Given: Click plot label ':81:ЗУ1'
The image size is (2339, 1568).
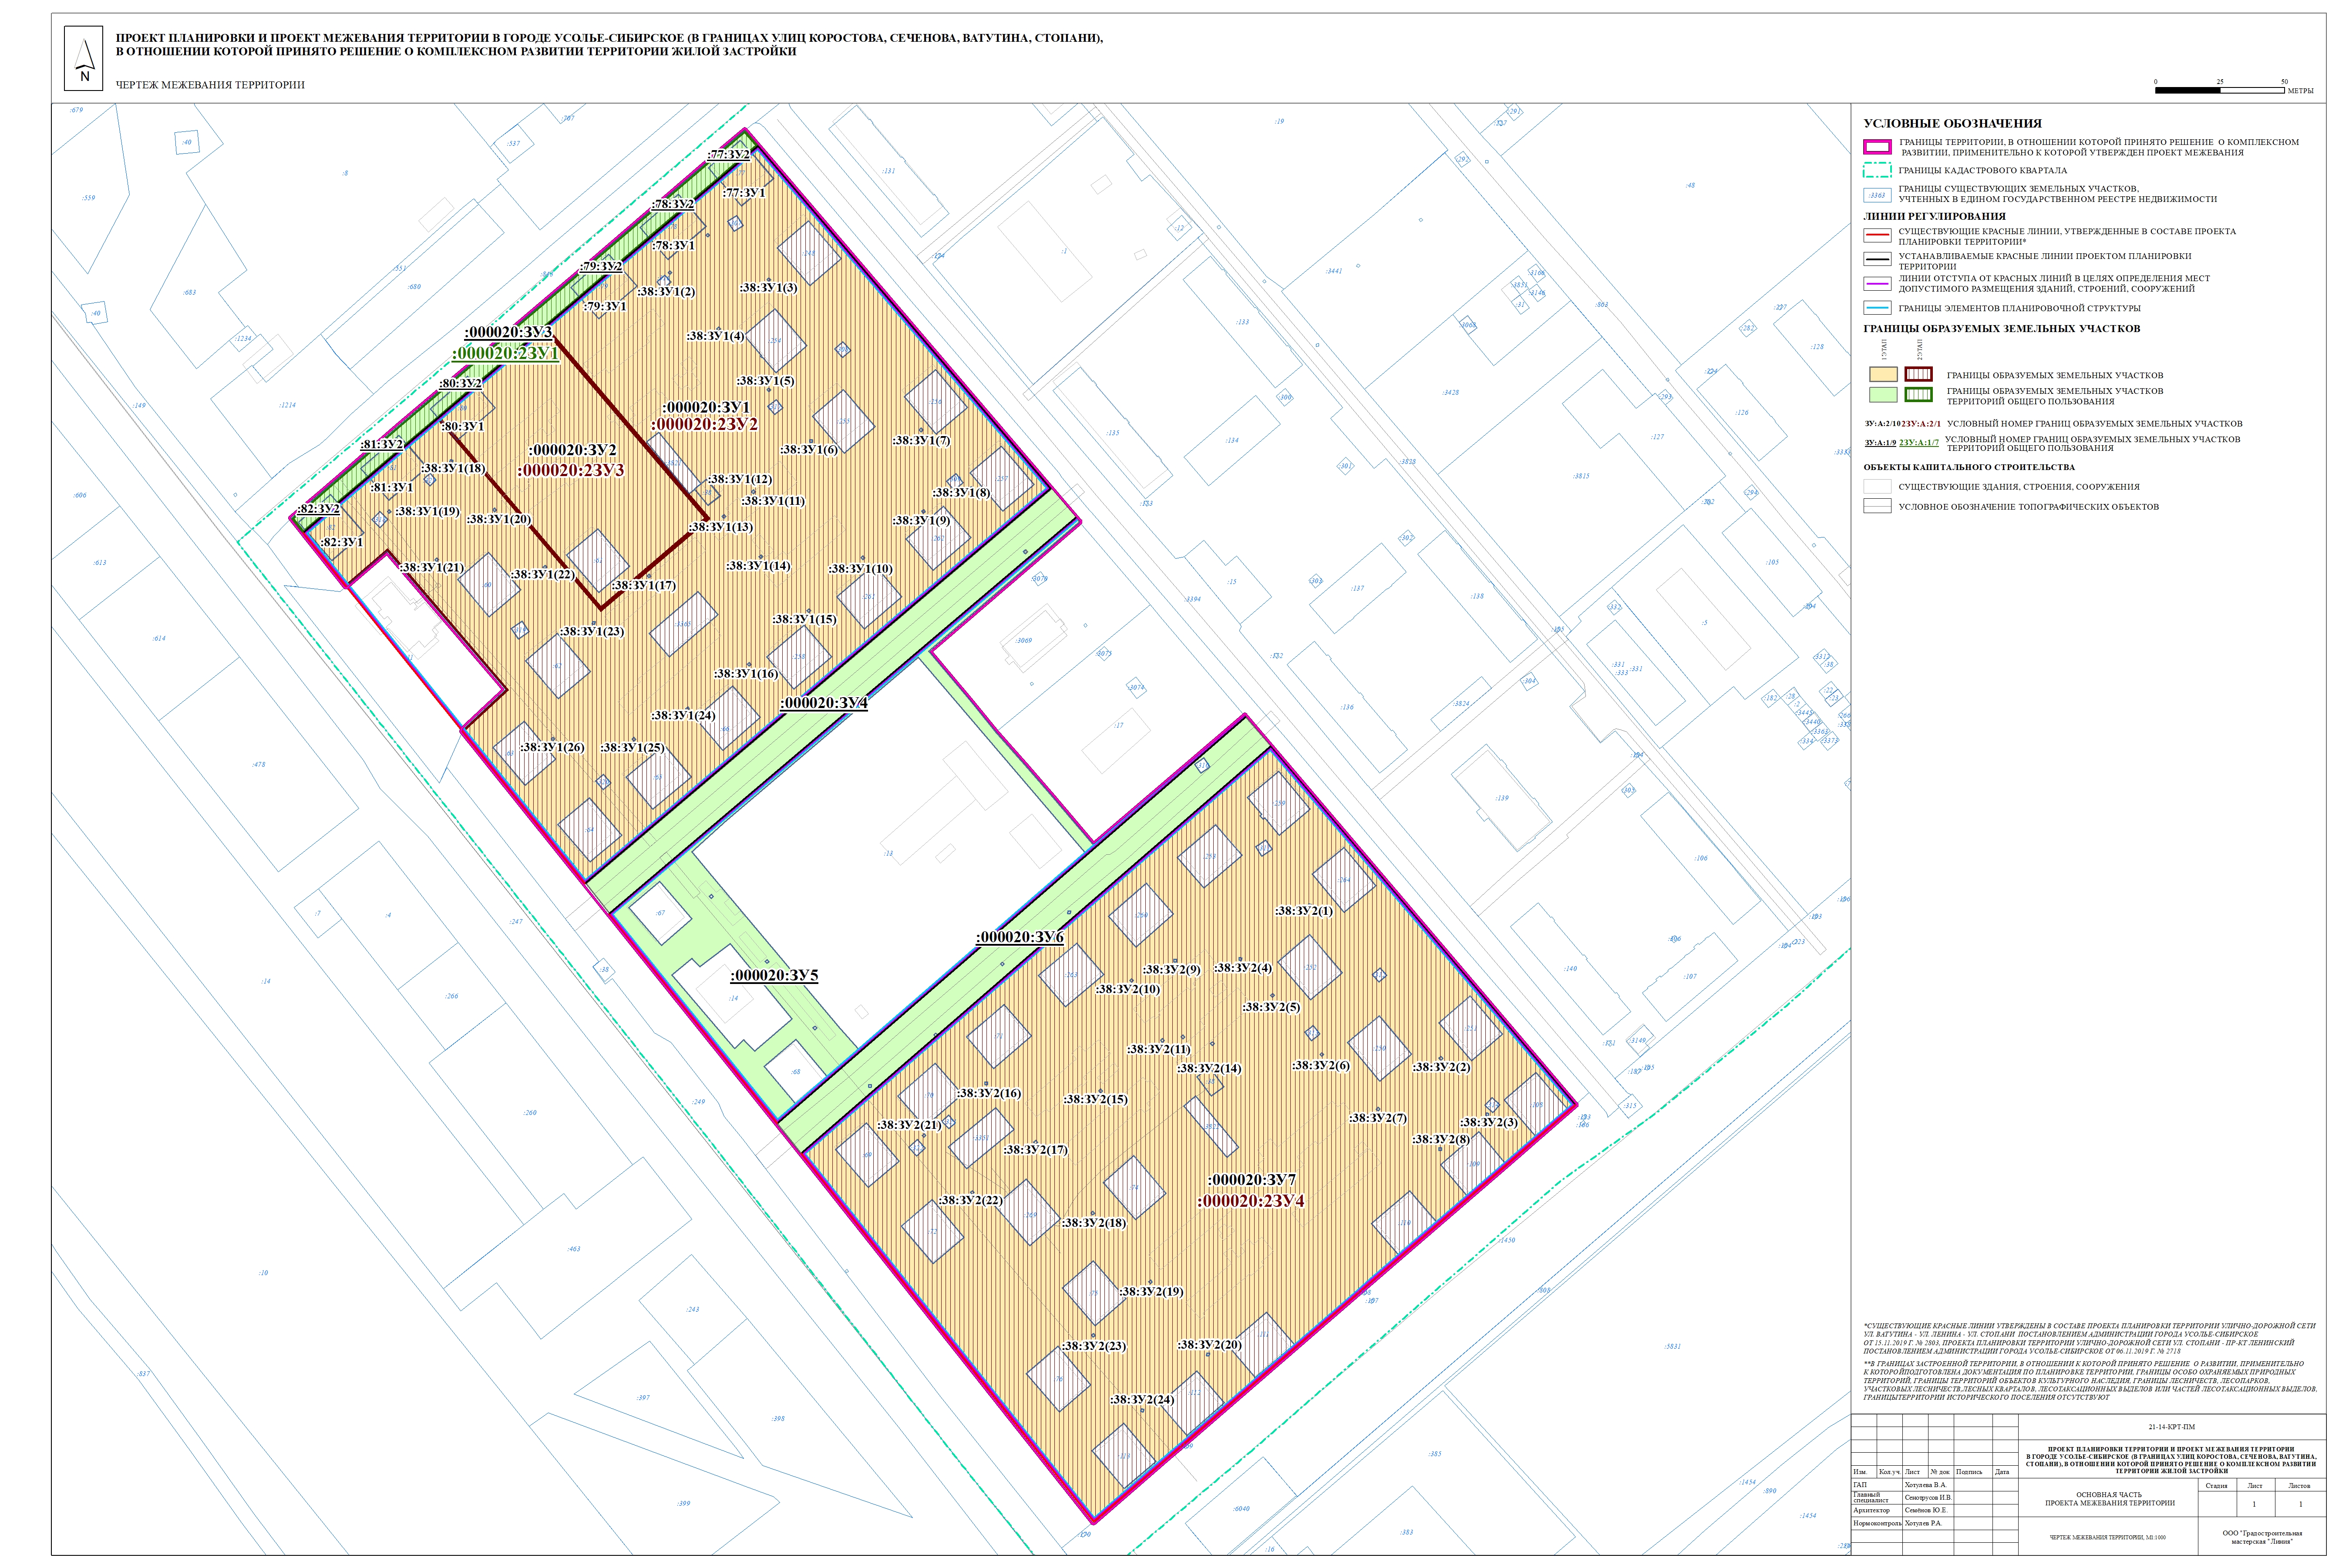Looking at the screenshot, I should pos(392,487).
